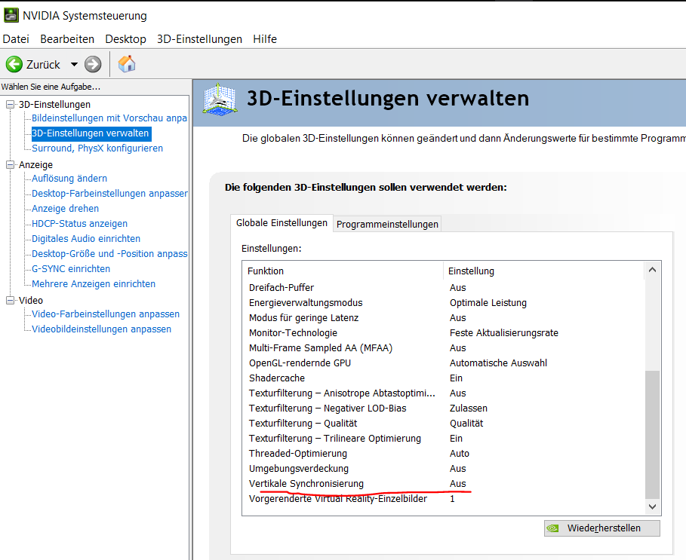686x560 pixels.
Task: Select the Energieverwaltungsmodus row
Action: click(x=444, y=303)
